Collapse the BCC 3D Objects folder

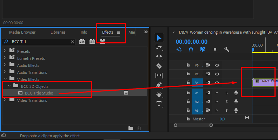[9, 86]
